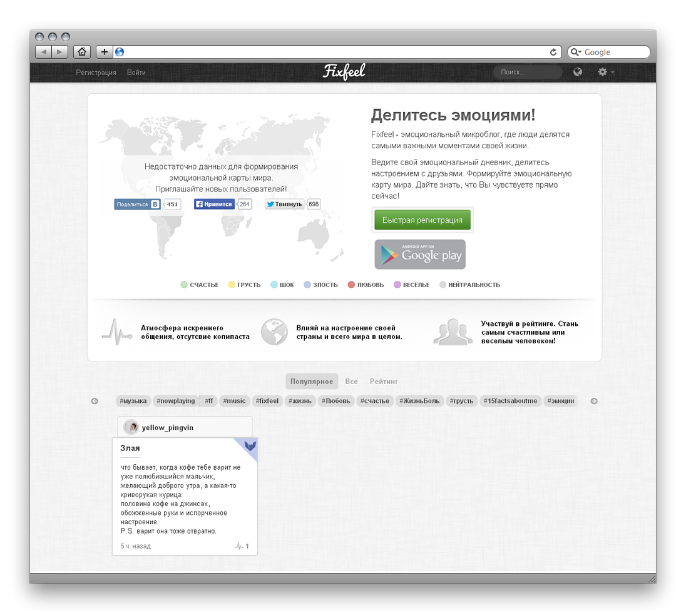Viewport: 686px width, 613px height.
Task: Open the globe icon in Fixfeel header
Action: tap(578, 72)
